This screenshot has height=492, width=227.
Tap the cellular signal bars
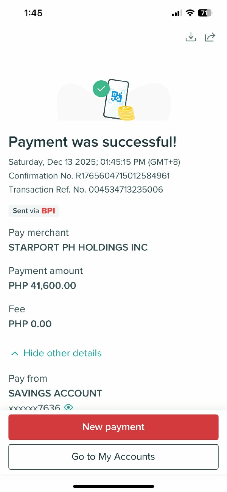pyautogui.click(x=177, y=13)
